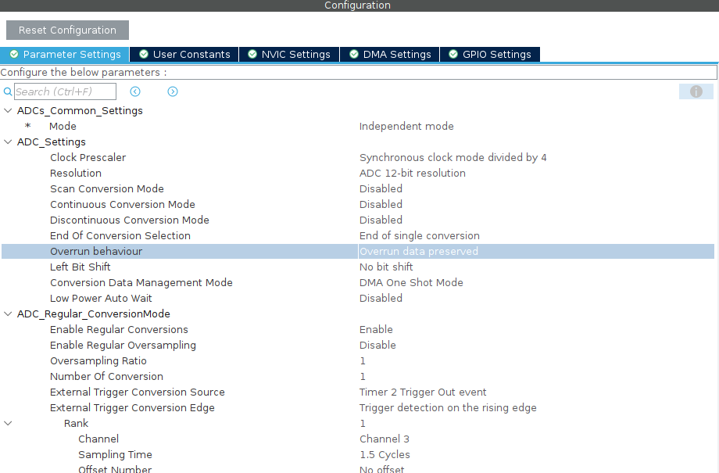Go to previous search result arrow

tap(134, 91)
